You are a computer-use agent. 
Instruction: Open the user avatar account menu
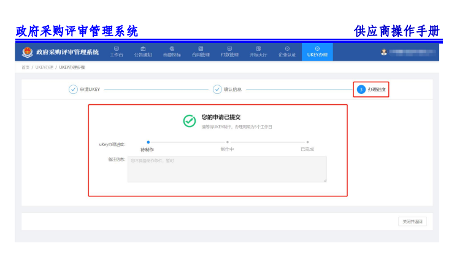click(384, 52)
